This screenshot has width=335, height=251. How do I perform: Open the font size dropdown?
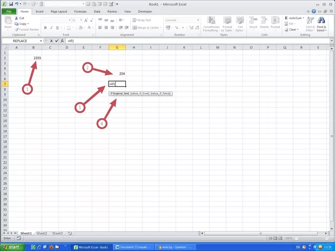pos(81,20)
